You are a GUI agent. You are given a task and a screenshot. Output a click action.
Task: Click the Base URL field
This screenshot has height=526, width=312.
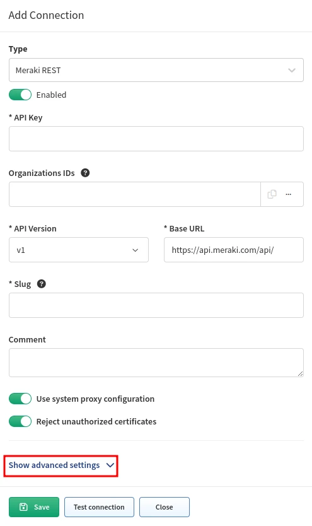pyautogui.click(x=234, y=250)
